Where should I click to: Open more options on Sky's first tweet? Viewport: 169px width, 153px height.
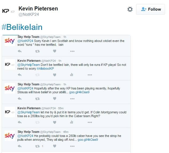click(x=72, y=51)
